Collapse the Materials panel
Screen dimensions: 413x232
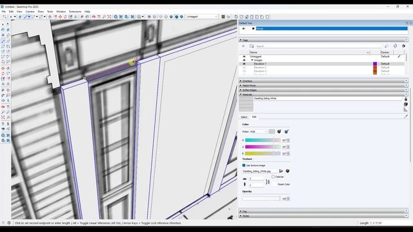click(241, 94)
